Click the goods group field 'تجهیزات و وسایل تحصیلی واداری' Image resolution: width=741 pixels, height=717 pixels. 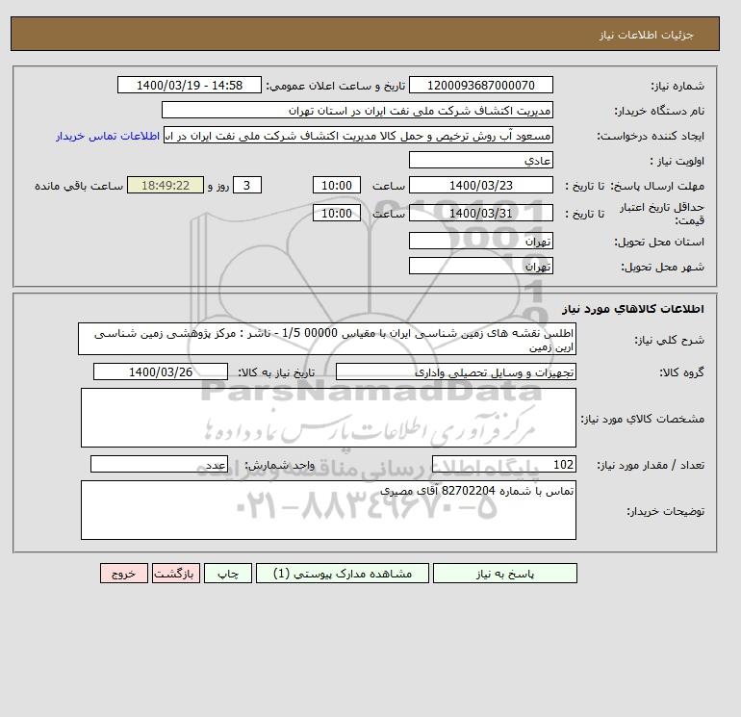click(455, 371)
